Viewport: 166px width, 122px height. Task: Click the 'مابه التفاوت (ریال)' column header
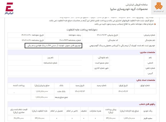click(x=40, y=111)
